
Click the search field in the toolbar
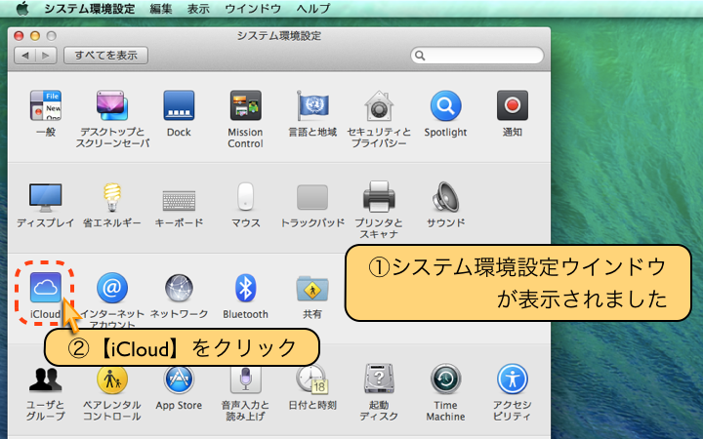pos(477,56)
